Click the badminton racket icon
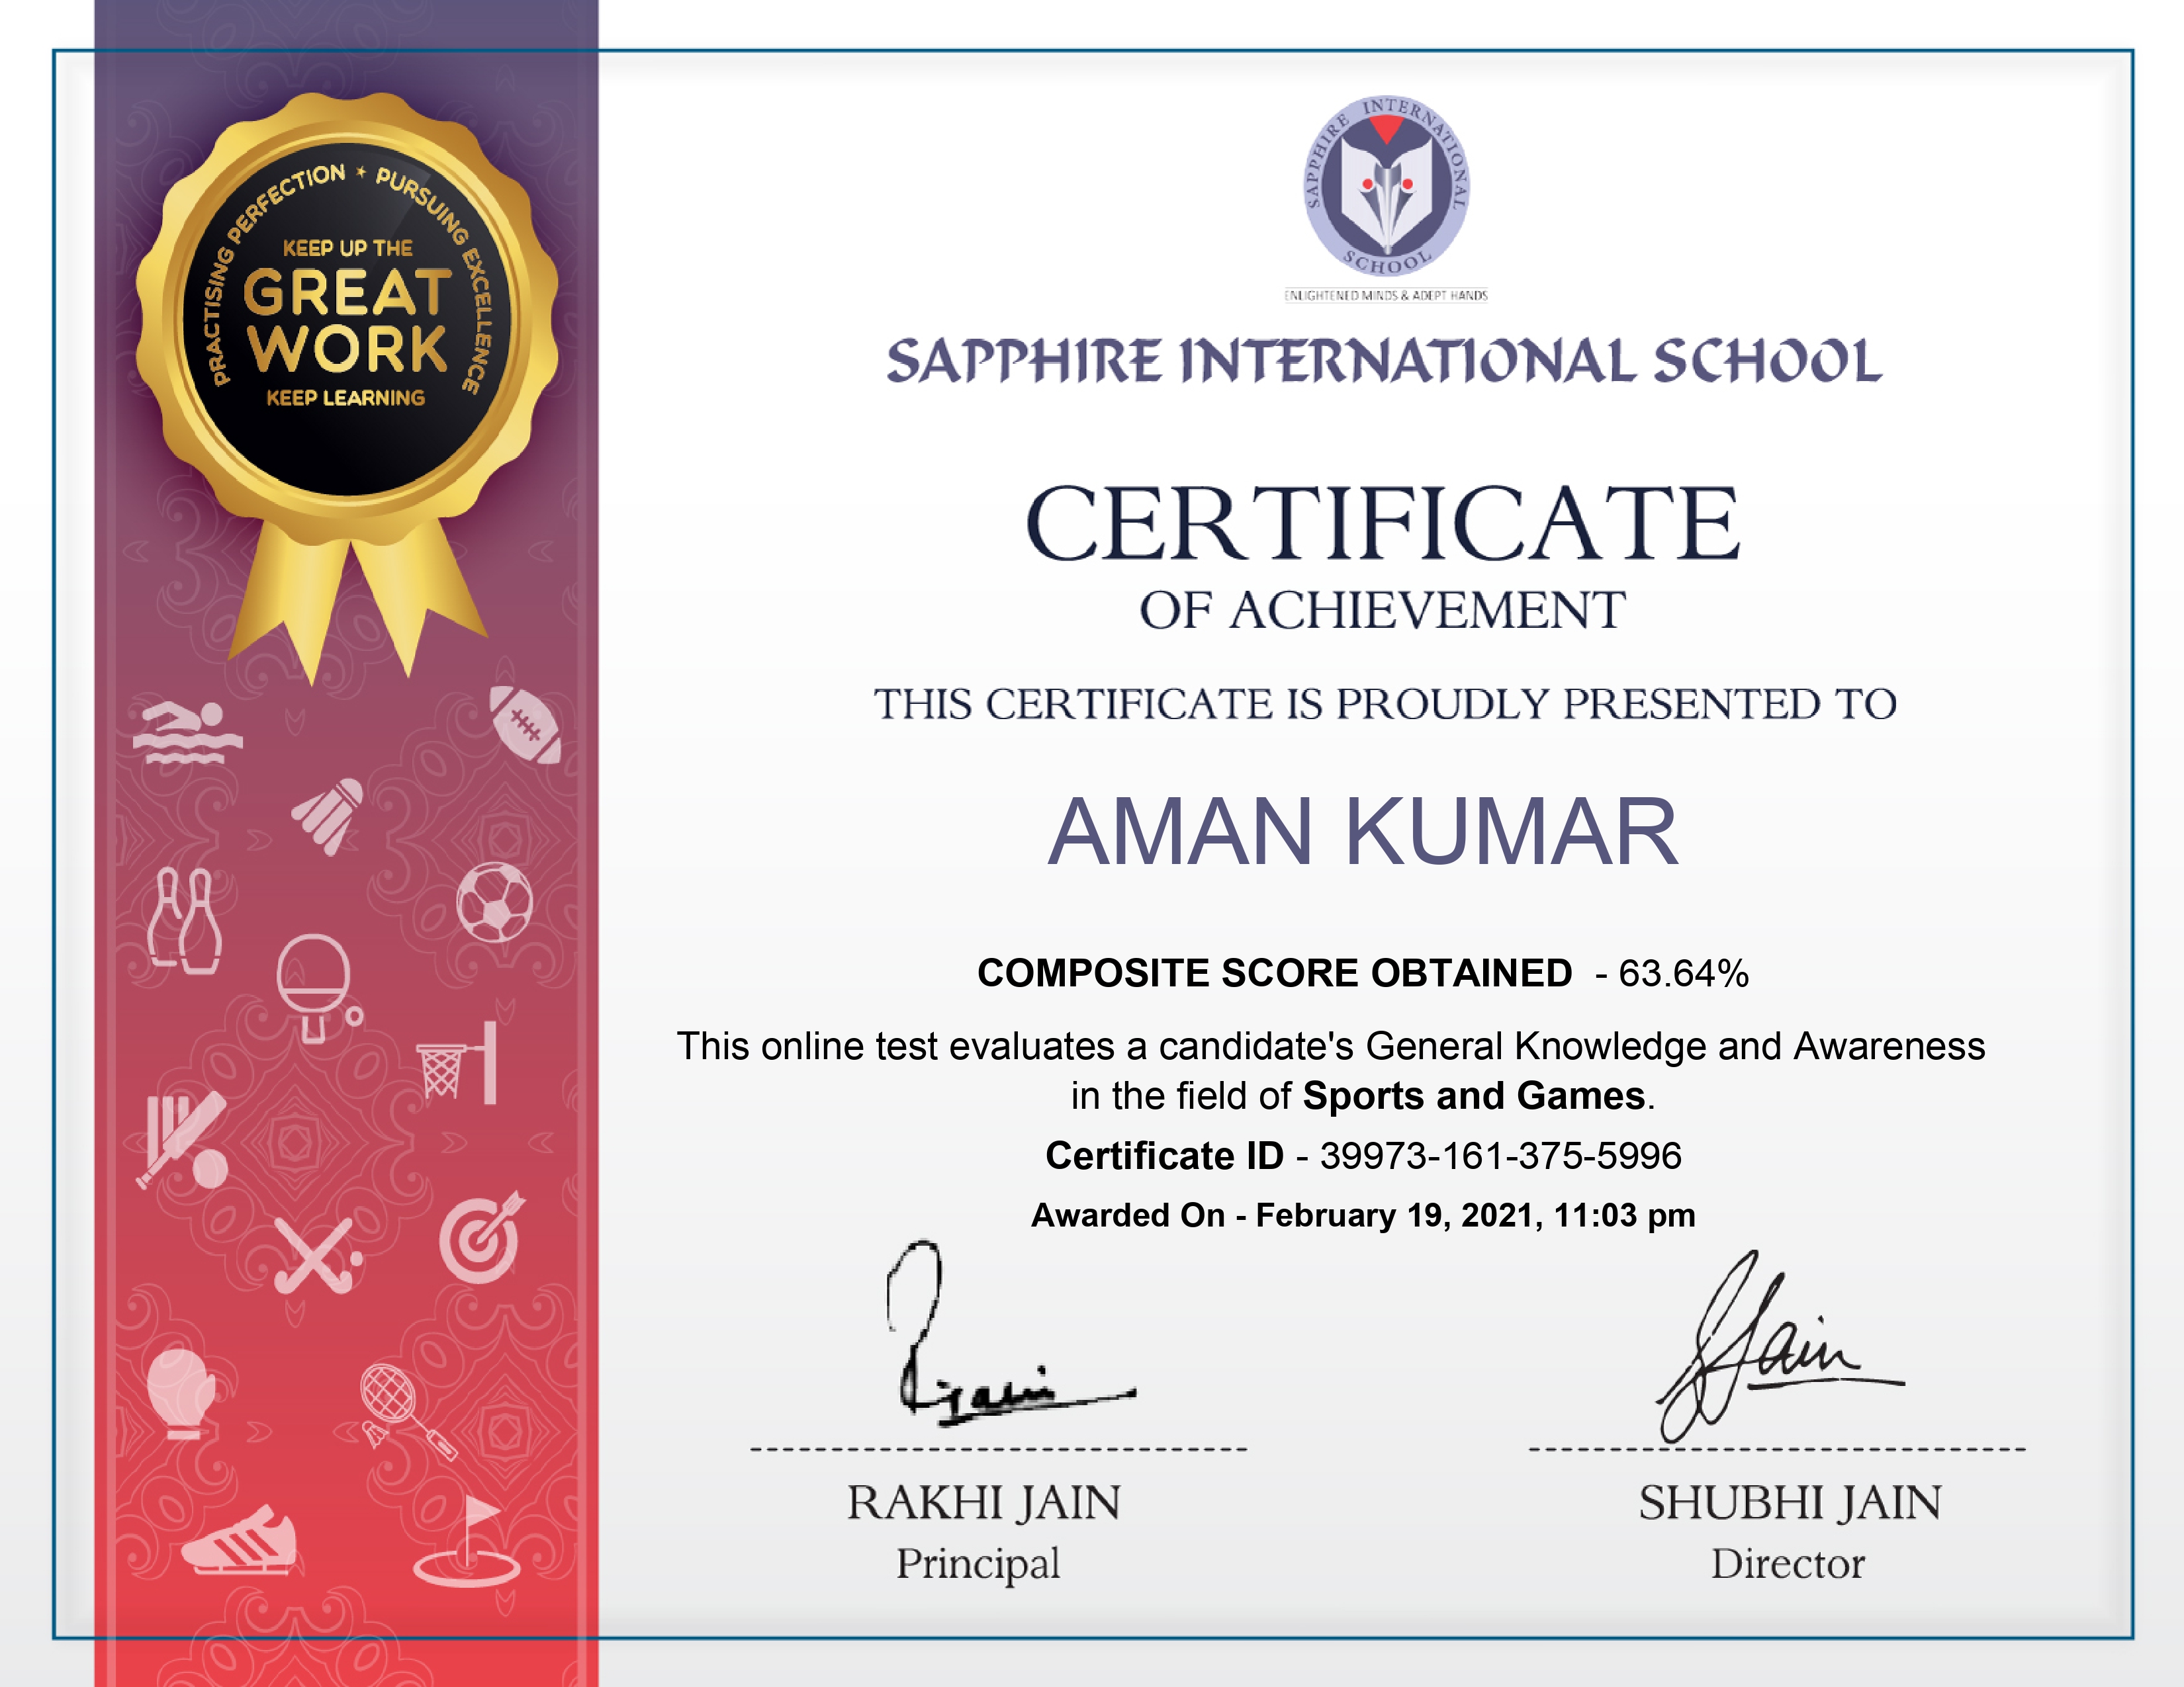 (x=409, y=1411)
